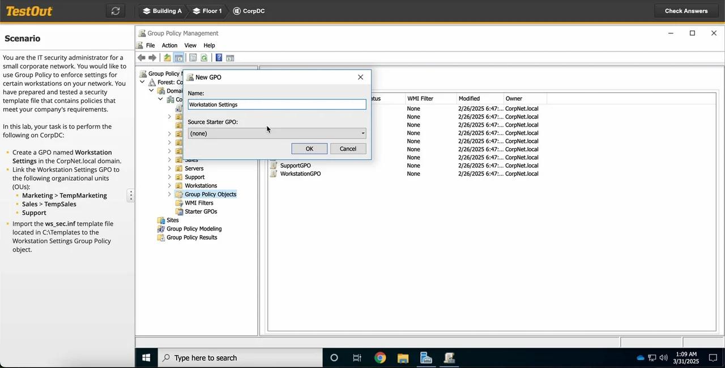Open Chrome from the taskbar
The image size is (725, 368).
[380, 357]
